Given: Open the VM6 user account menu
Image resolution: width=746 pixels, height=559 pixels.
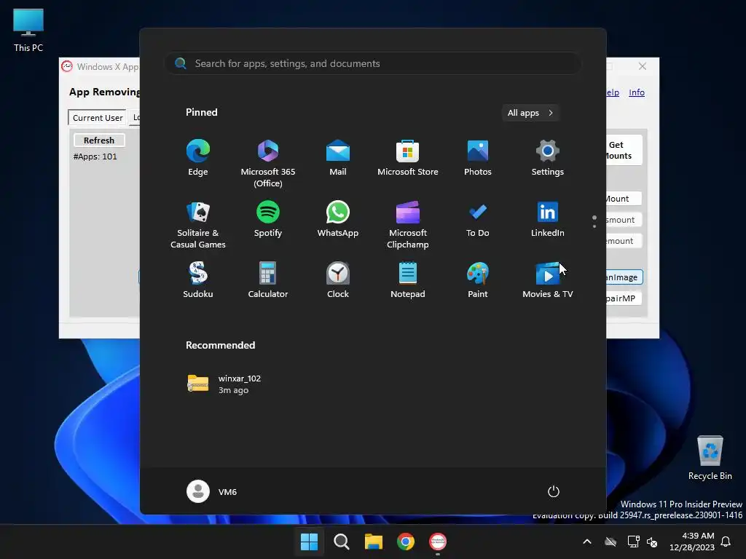Looking at the screenshot, I should (212, 491).
